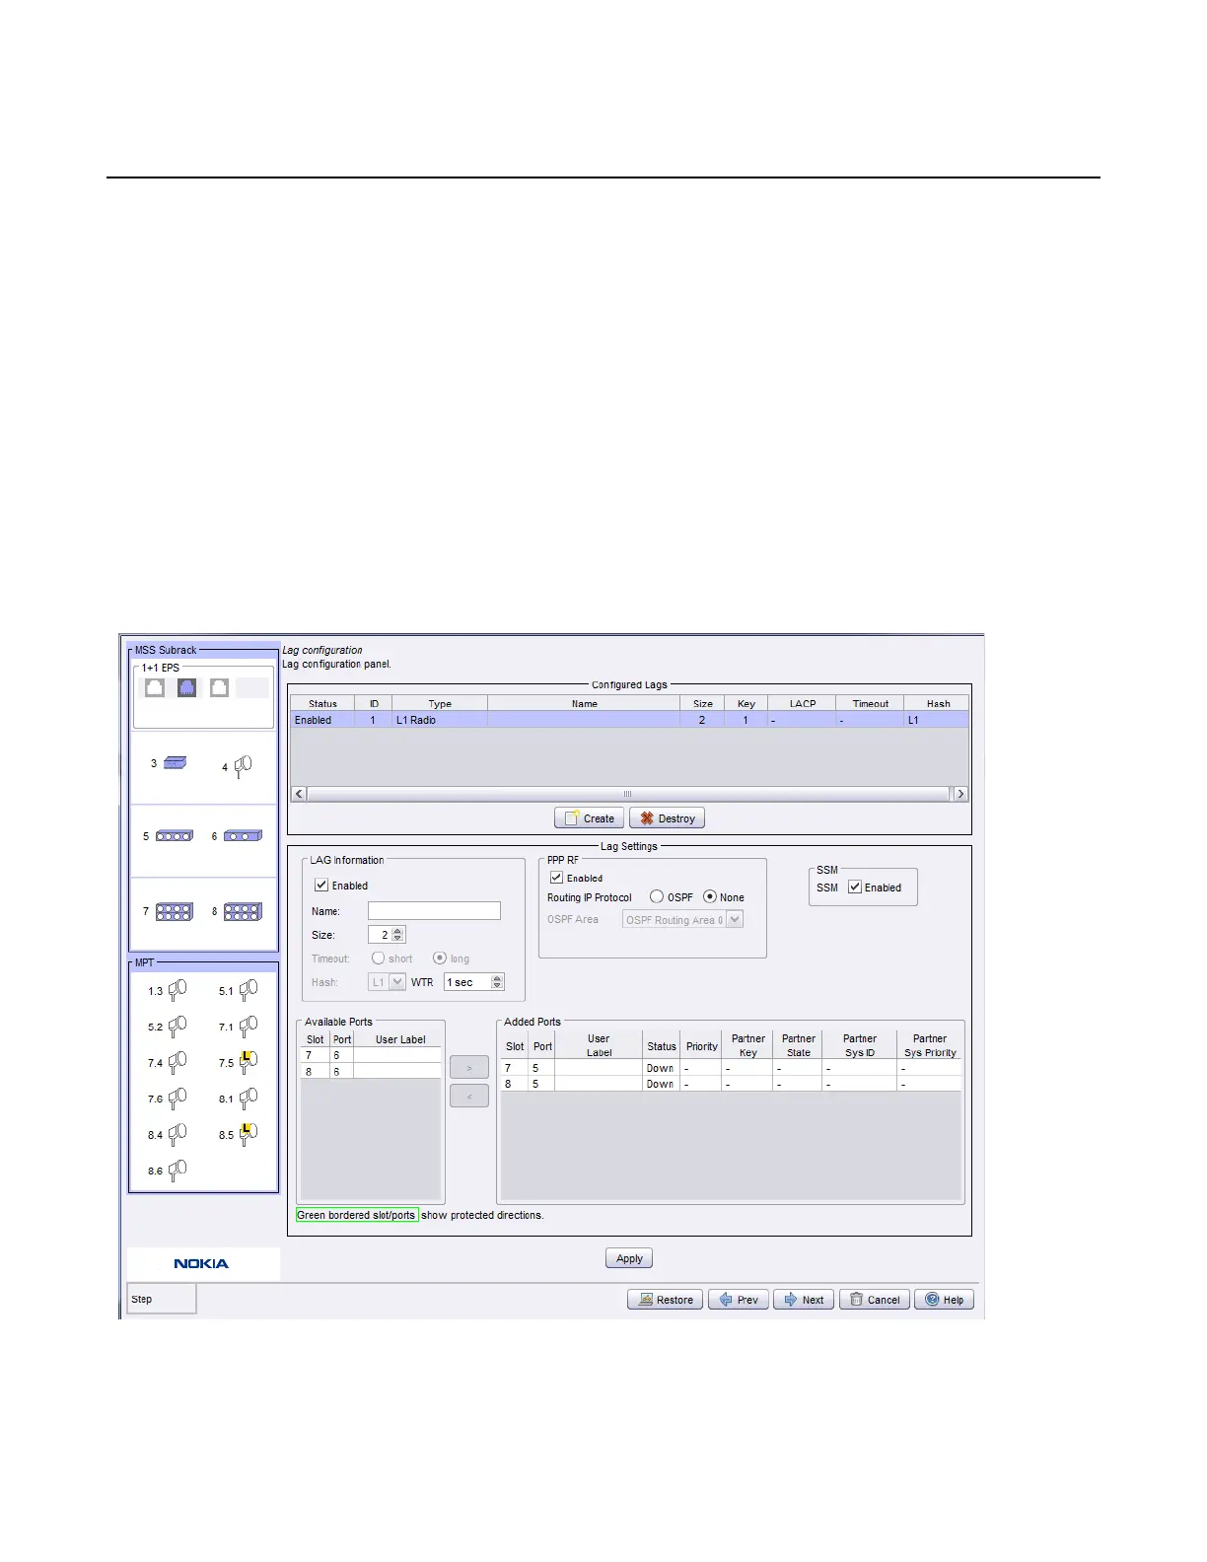Select MPT 8.5 antenna with L badge
1207x1562 pixels.
pyautogui.click(x=248, y=1134)
